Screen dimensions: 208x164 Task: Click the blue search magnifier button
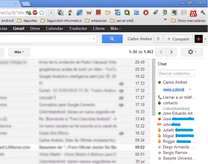[112, 39]
